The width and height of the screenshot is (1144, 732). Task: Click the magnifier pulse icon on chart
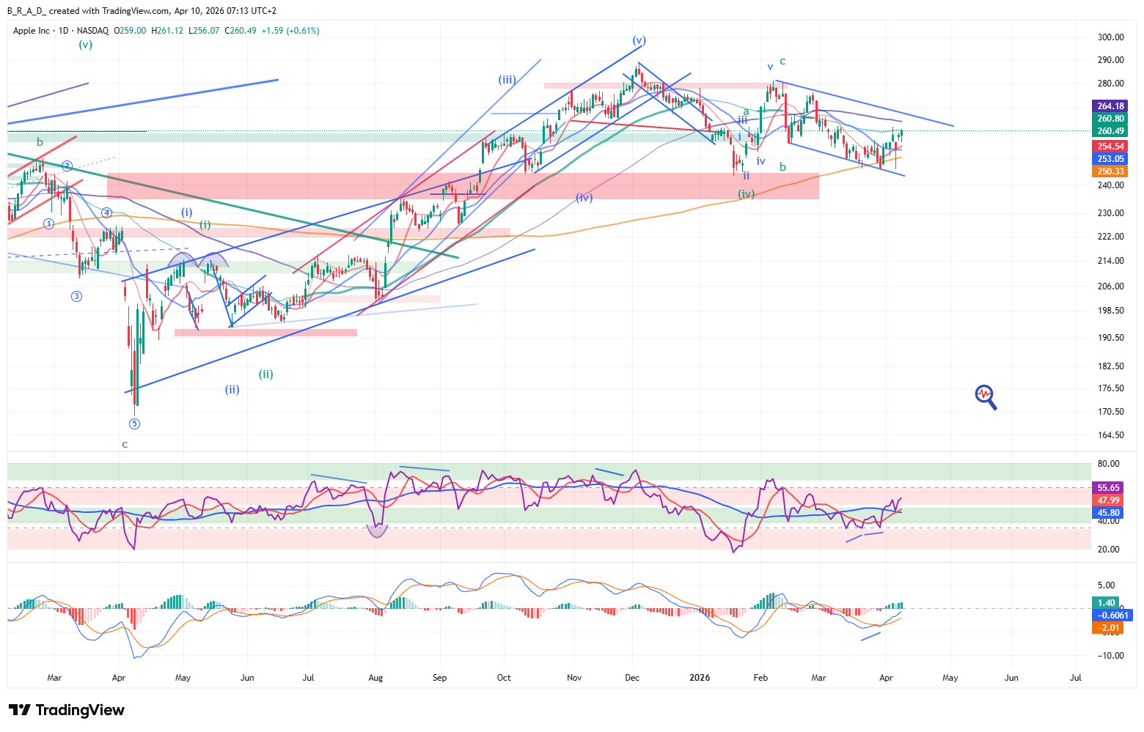(986, 396)
